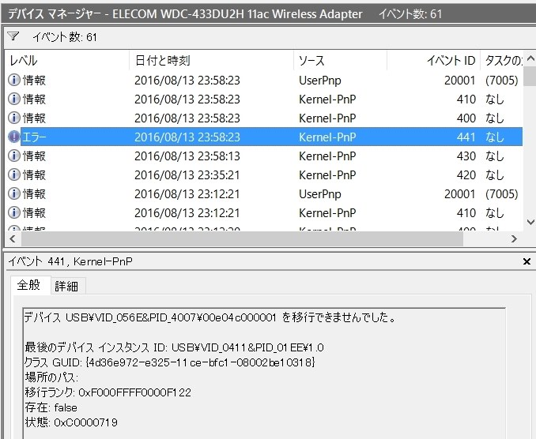The width and height of the screenshot is (536, 439).
Task: Click the vertical scrollbar down arrow
Action: pyautogui.click(x=530, y=222)
